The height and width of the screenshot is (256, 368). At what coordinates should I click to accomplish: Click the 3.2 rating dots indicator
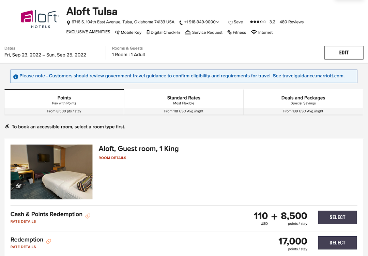tap(258, 22)
